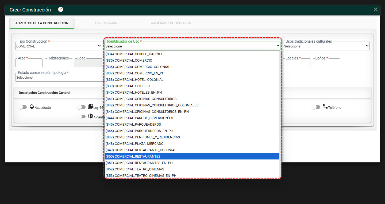Image resolution: width=385 pixels, height=204 pixels.
Task: Select (847) COMERCIAL.PENSIONES_Y_RESIDENCIAS option
Action: (x=192, y=137)
